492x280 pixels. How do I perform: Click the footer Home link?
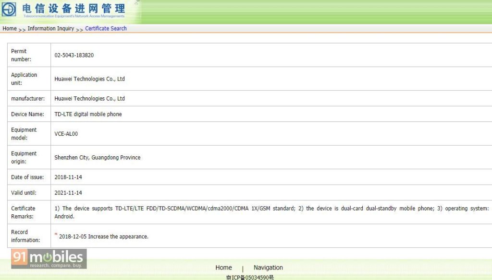click(223, 268)
